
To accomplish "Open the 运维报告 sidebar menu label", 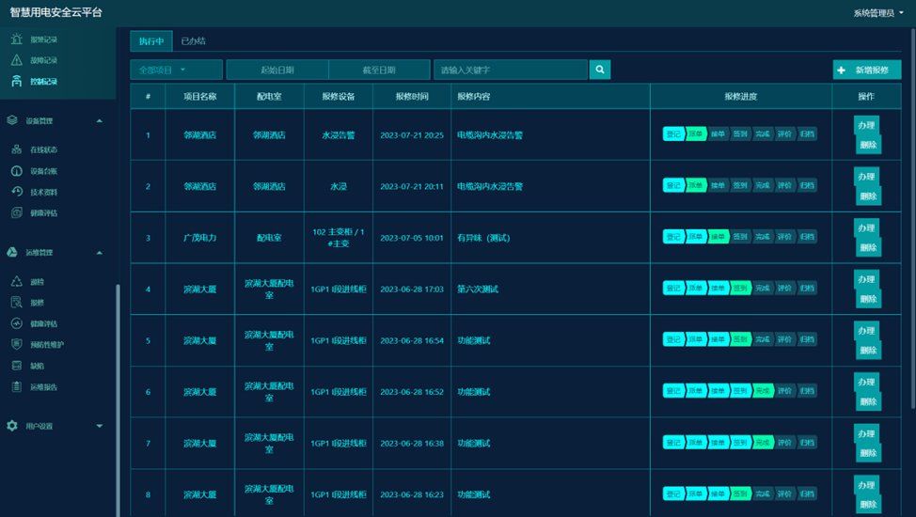I will tap(44, 386).
